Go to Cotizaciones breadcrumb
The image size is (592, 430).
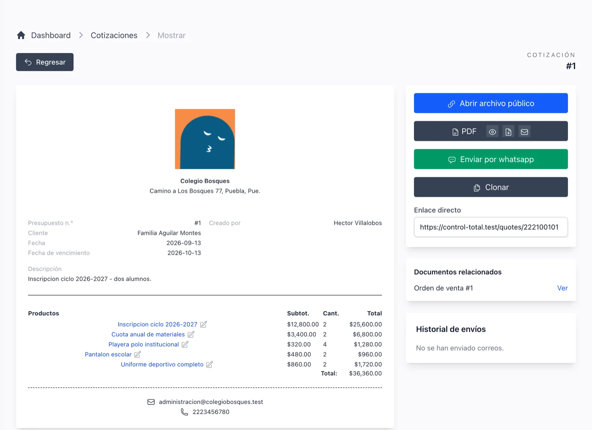point(114,35)
